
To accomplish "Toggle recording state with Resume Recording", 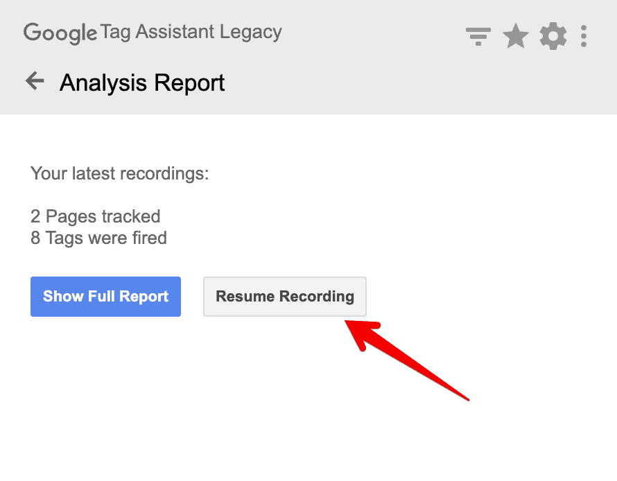I will coord(284,296).
